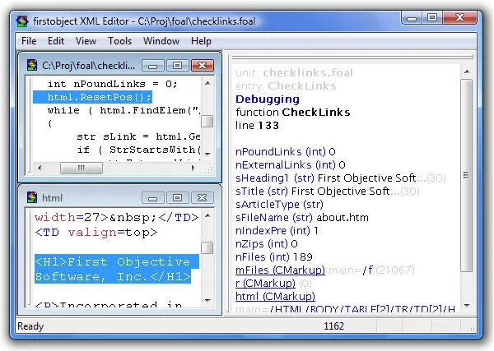Click the up arrow in code window scrollbar
494x351 pixels.
(x=207, y=83)
